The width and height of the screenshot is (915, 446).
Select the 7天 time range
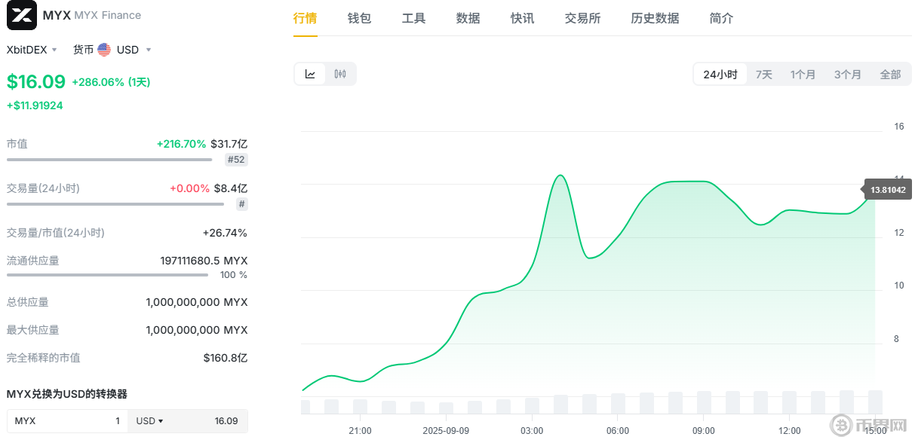point(763,75)
